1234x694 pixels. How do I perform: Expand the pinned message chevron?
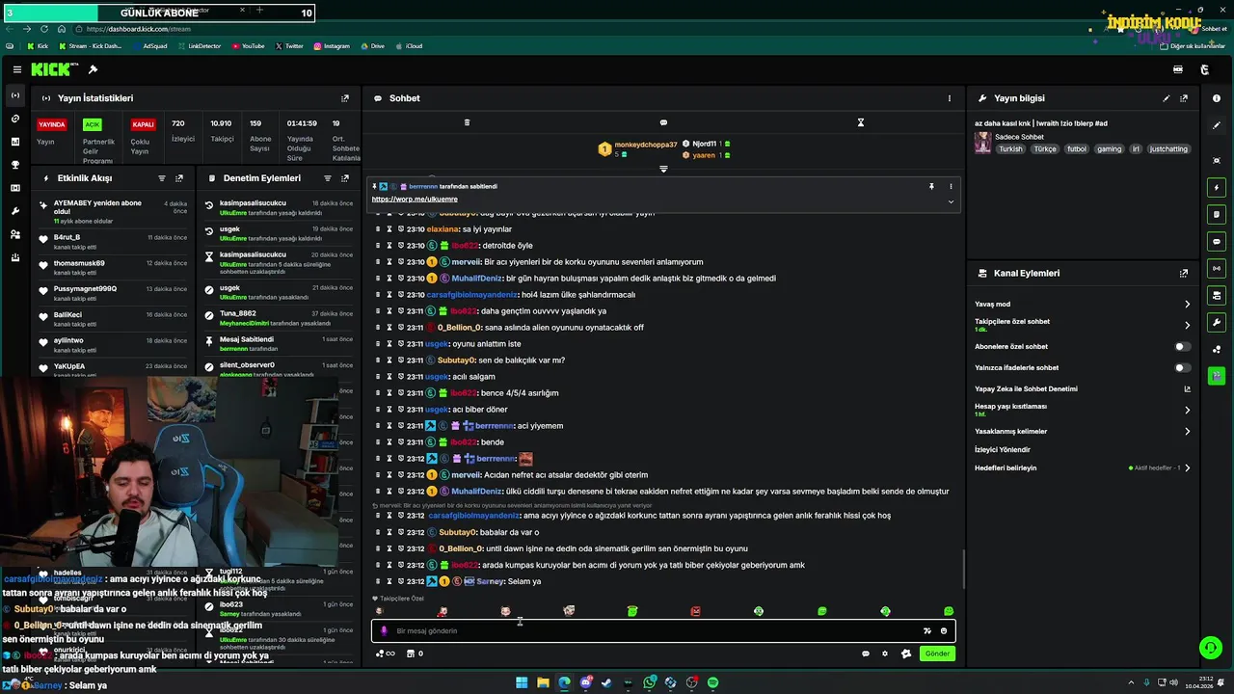pyautogui.click(x=951, y=201)
